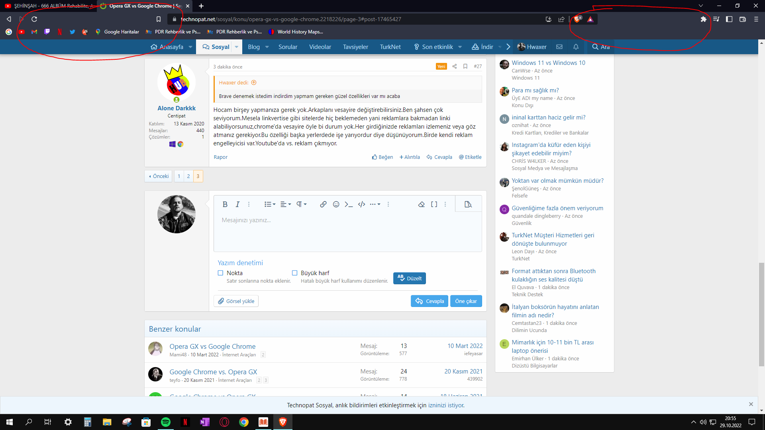Click the Brave Shields lion icon
This screenshot has width=765, height=430.
tap(577, 19)
